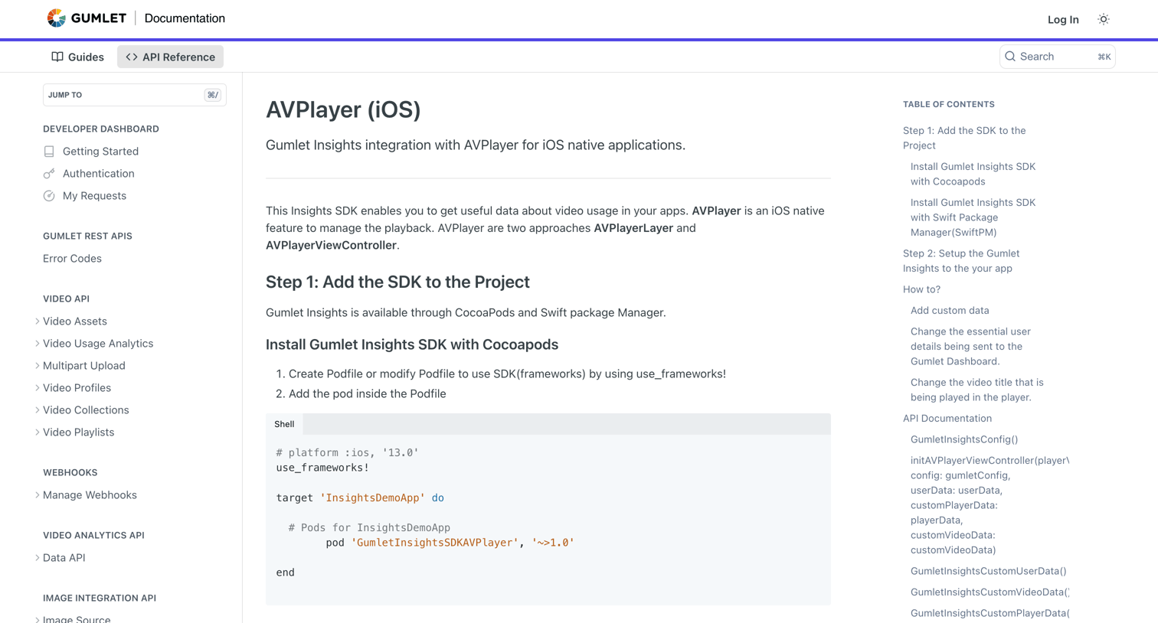This screenshot has height=623, width=1158.
Task: Open Video Usage Analytics in sidebar
Action: 98,344
